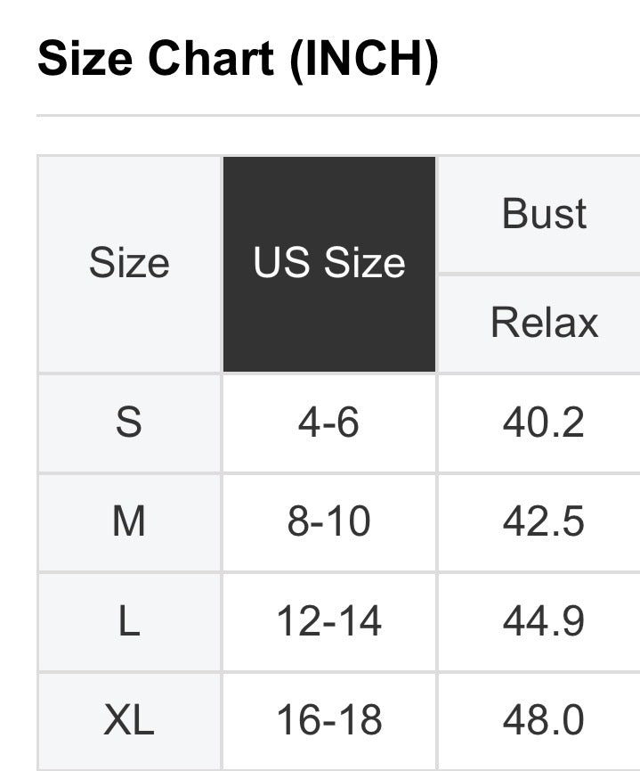
Task: Select the dark US Size column header
Action: (x=329, y=264)
